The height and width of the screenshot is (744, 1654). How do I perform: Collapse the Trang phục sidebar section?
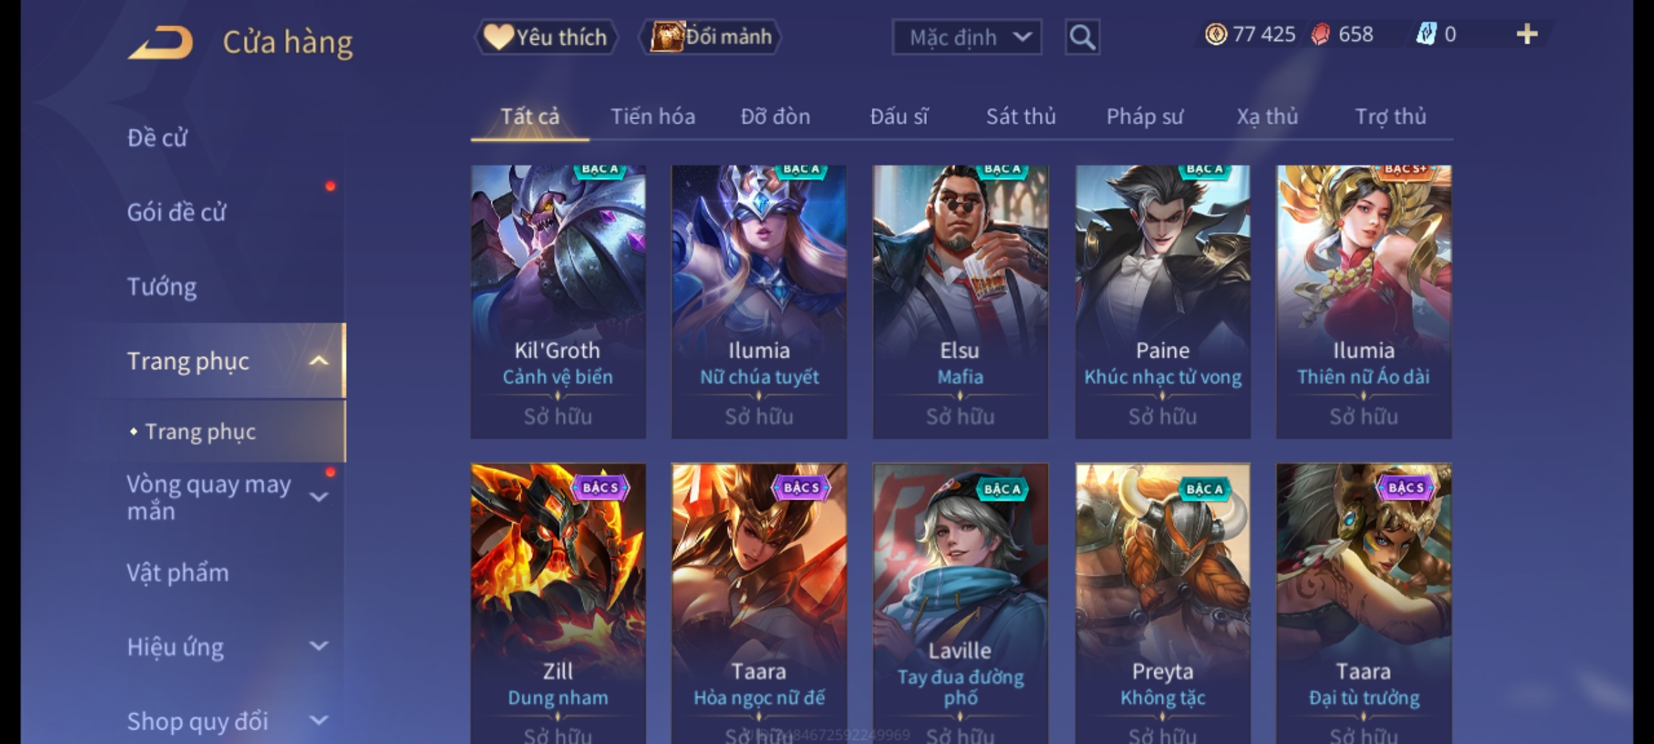[318, 361]
